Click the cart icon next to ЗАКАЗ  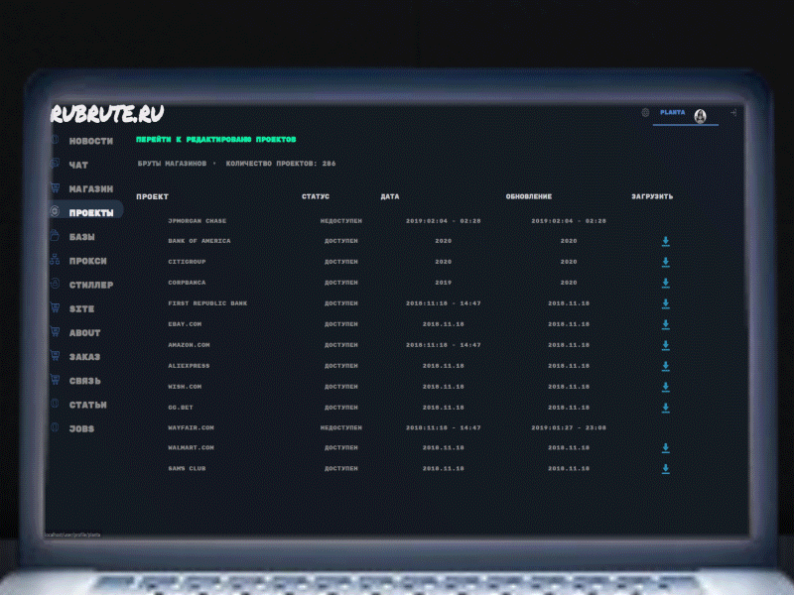[56, 356]
